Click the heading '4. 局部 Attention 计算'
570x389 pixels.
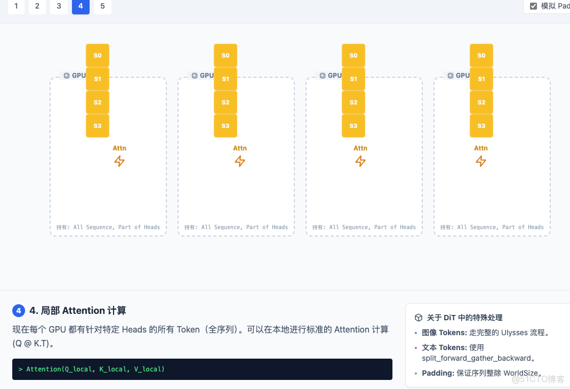(78, 311)
